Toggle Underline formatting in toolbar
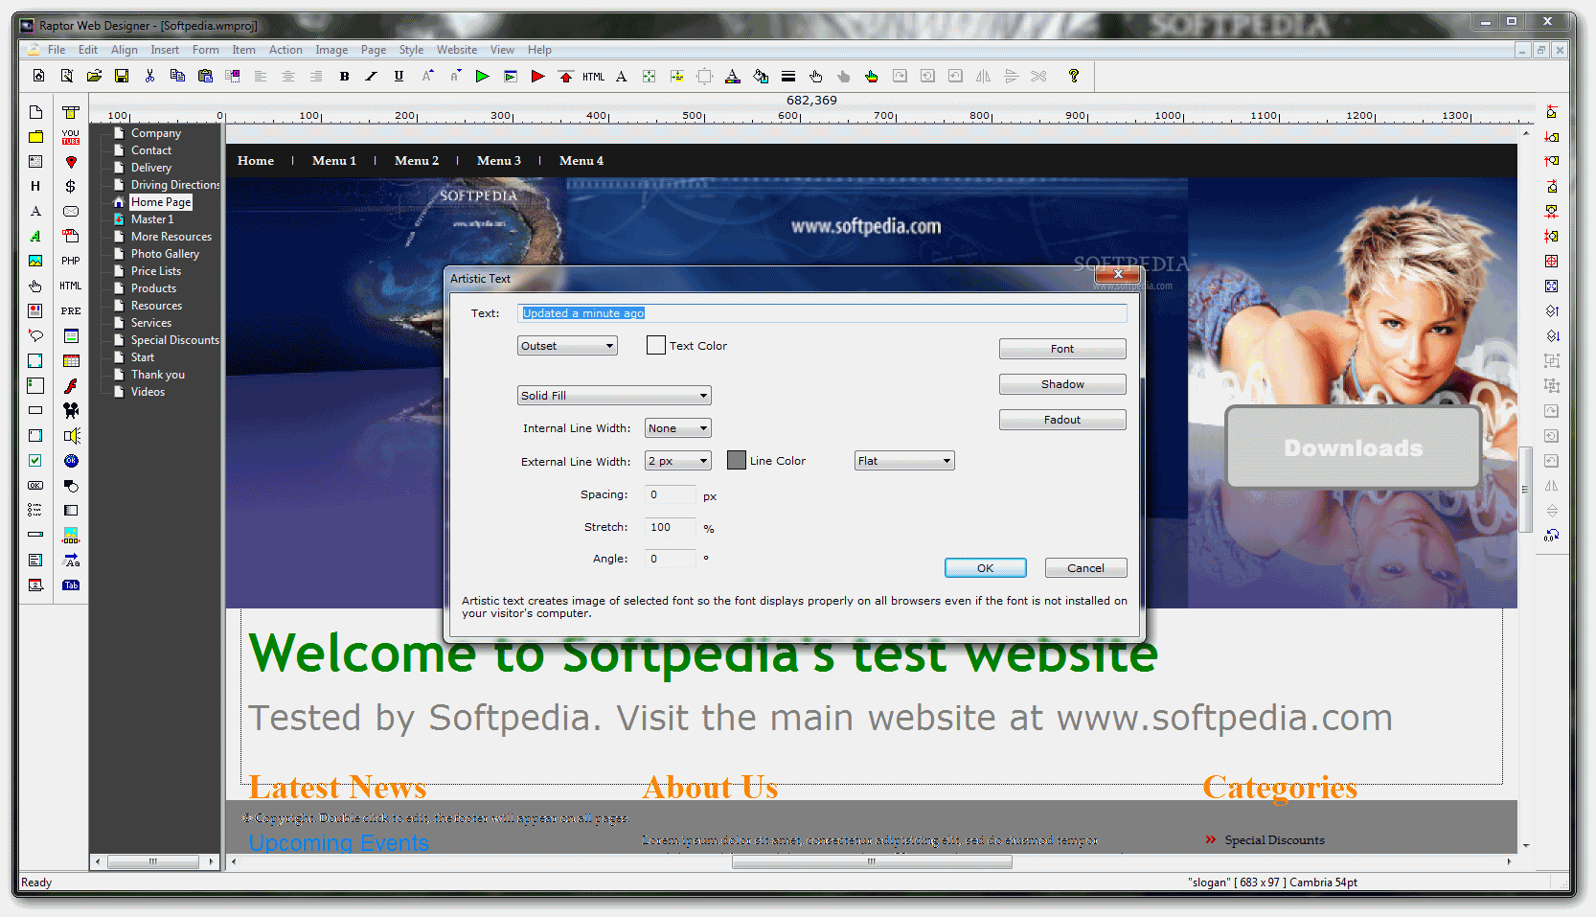The image size is (1596, 917). (399, 76)
